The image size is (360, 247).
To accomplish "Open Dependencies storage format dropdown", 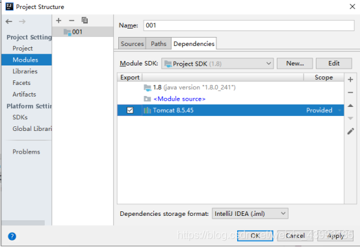I will [x=250, y=213].
